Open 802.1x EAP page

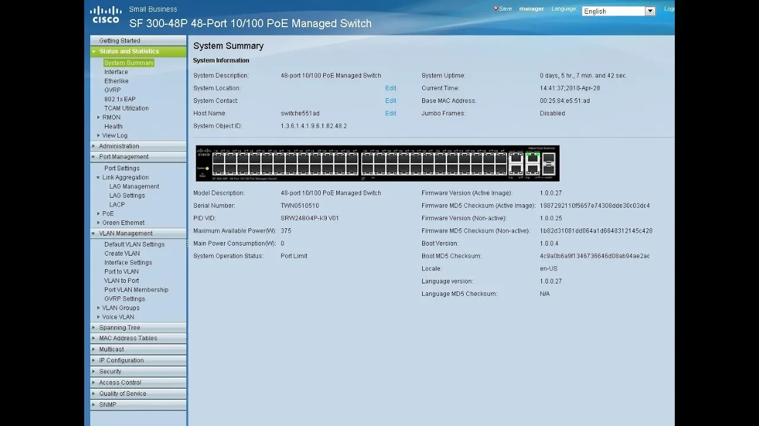pos(120,99)
